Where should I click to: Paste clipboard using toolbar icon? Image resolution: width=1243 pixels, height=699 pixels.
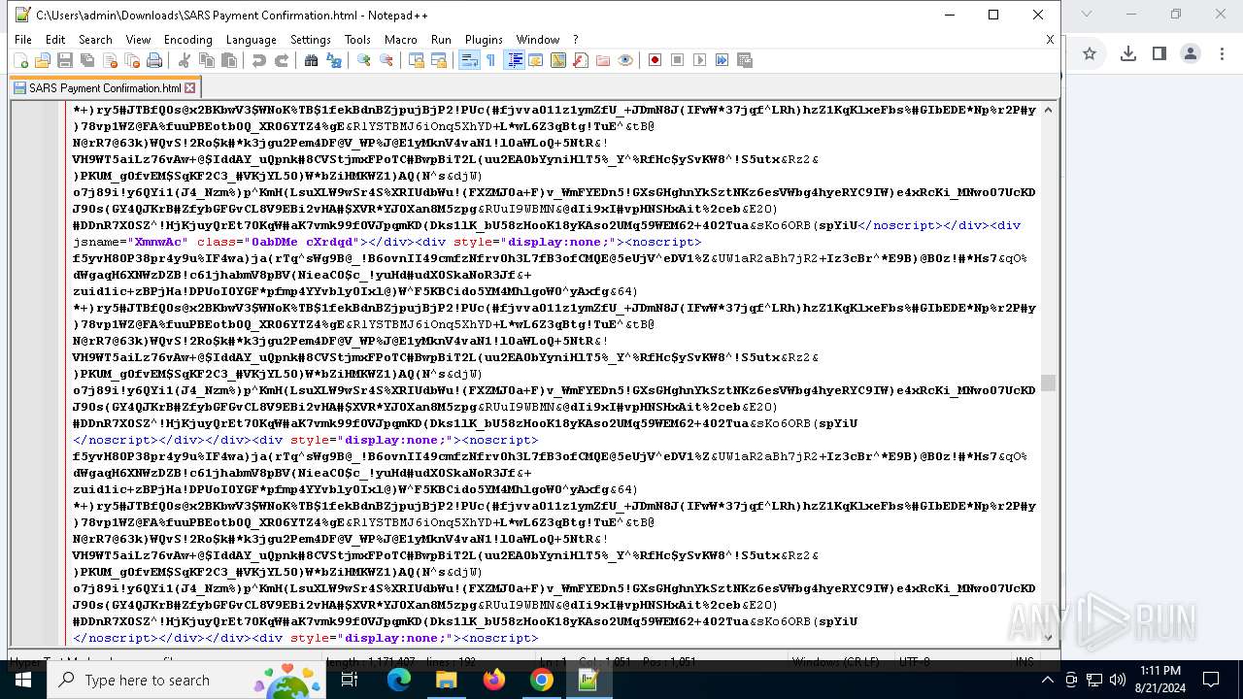229,60
